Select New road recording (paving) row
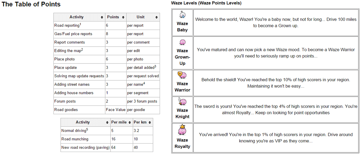This screenshot has height=154, width=360. 107,147
